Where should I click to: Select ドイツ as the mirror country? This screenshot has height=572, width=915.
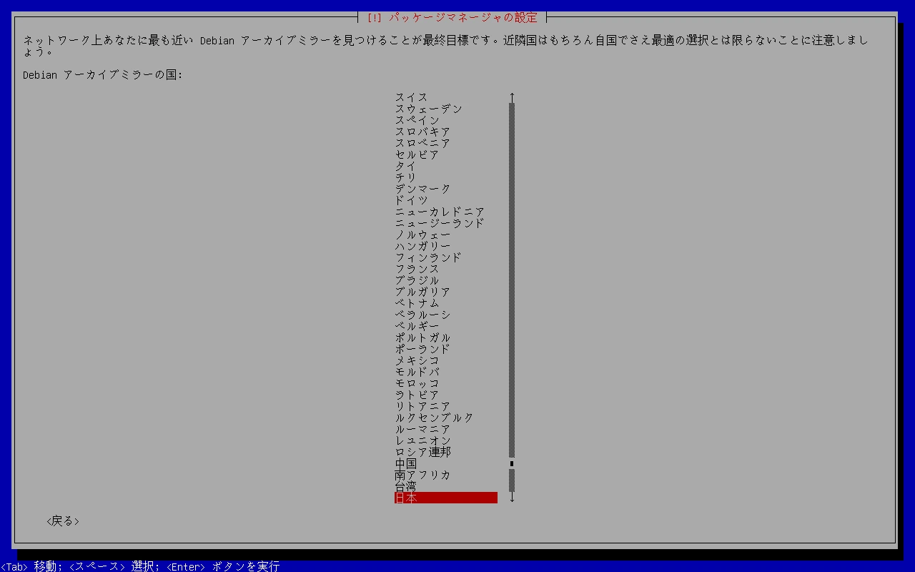pos(411,200)
